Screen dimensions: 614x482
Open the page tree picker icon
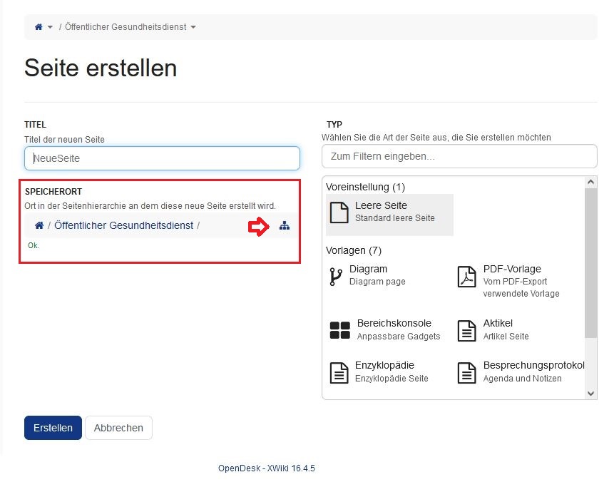tap(285, 225)
